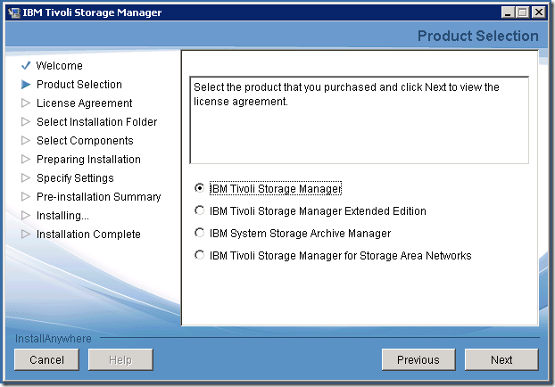
Task: Click the IBM Tivoli title bar icon
Action: pos(13,12)
